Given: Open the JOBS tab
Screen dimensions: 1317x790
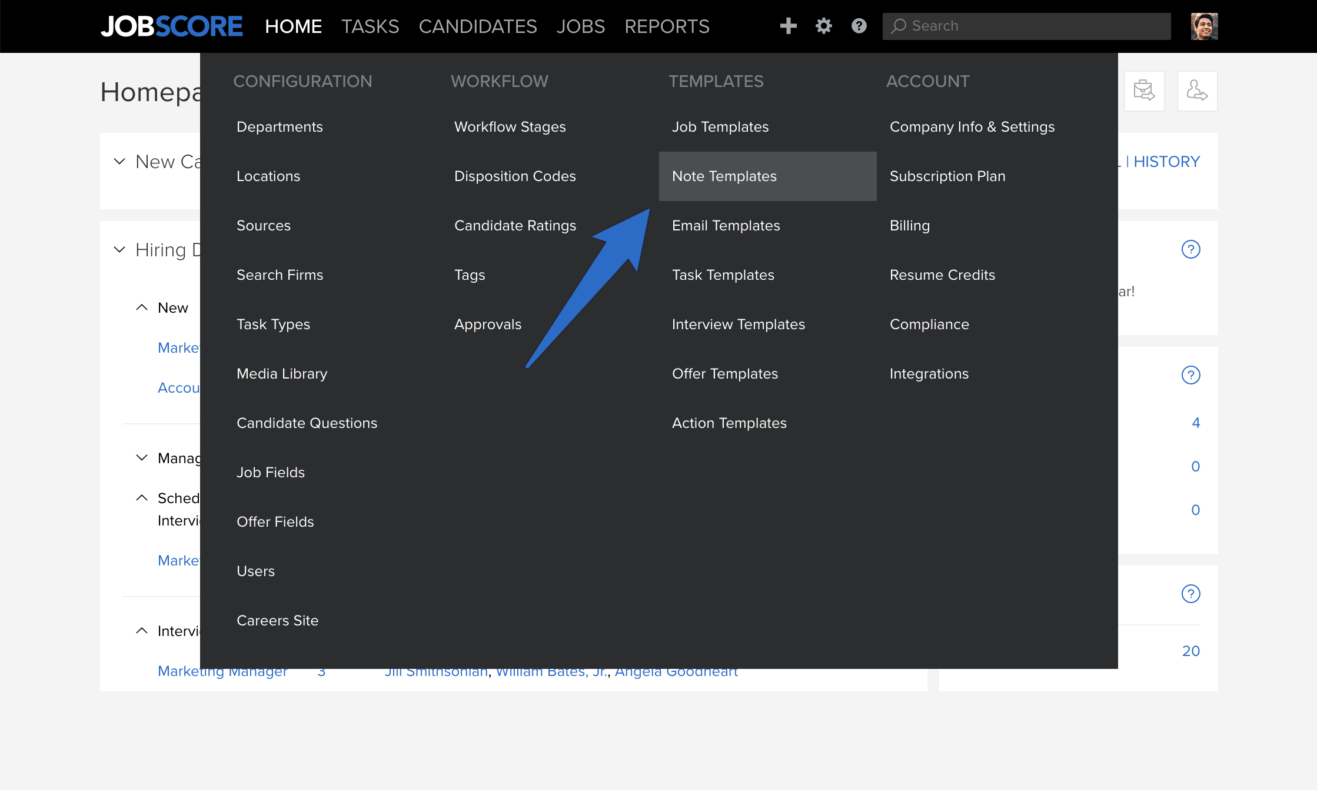Looking at the screenshot, I should pos(581,26).
